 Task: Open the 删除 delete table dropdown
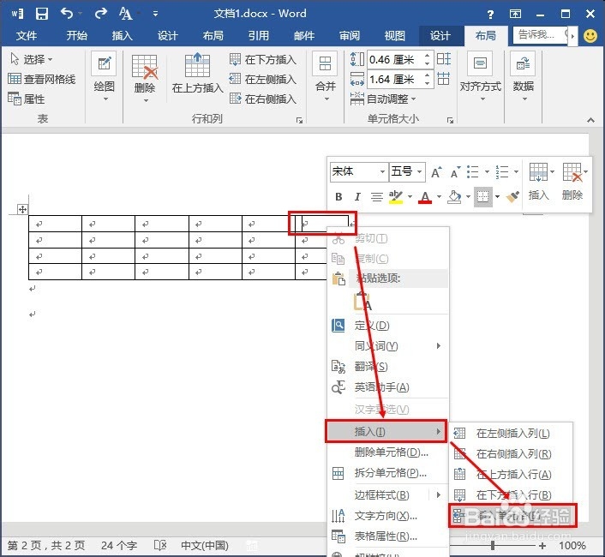coord(145,79)
